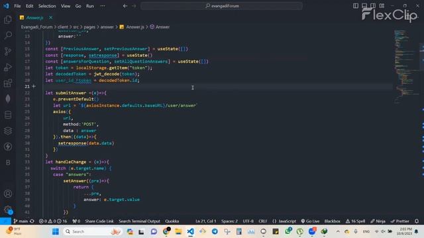
Task: Click the VS Code logo icon
Action: tap(6, 6)
